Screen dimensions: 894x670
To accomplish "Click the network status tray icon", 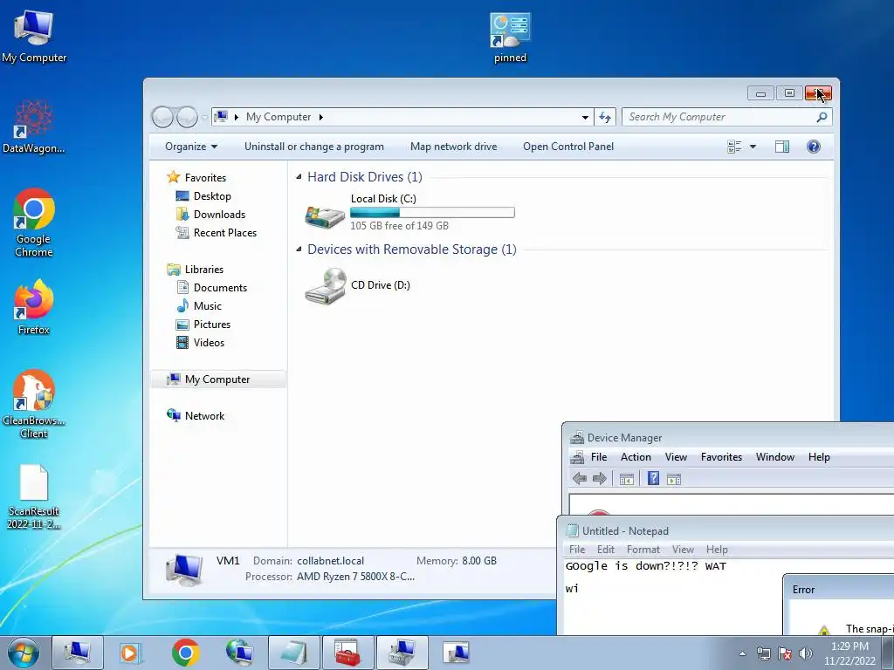I will [763, 653].
